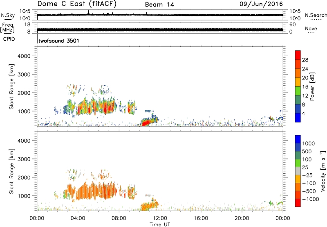Screen dimensions: 327x227
Task: Click the red top of the Power color bar
Action: coord(298,55)
